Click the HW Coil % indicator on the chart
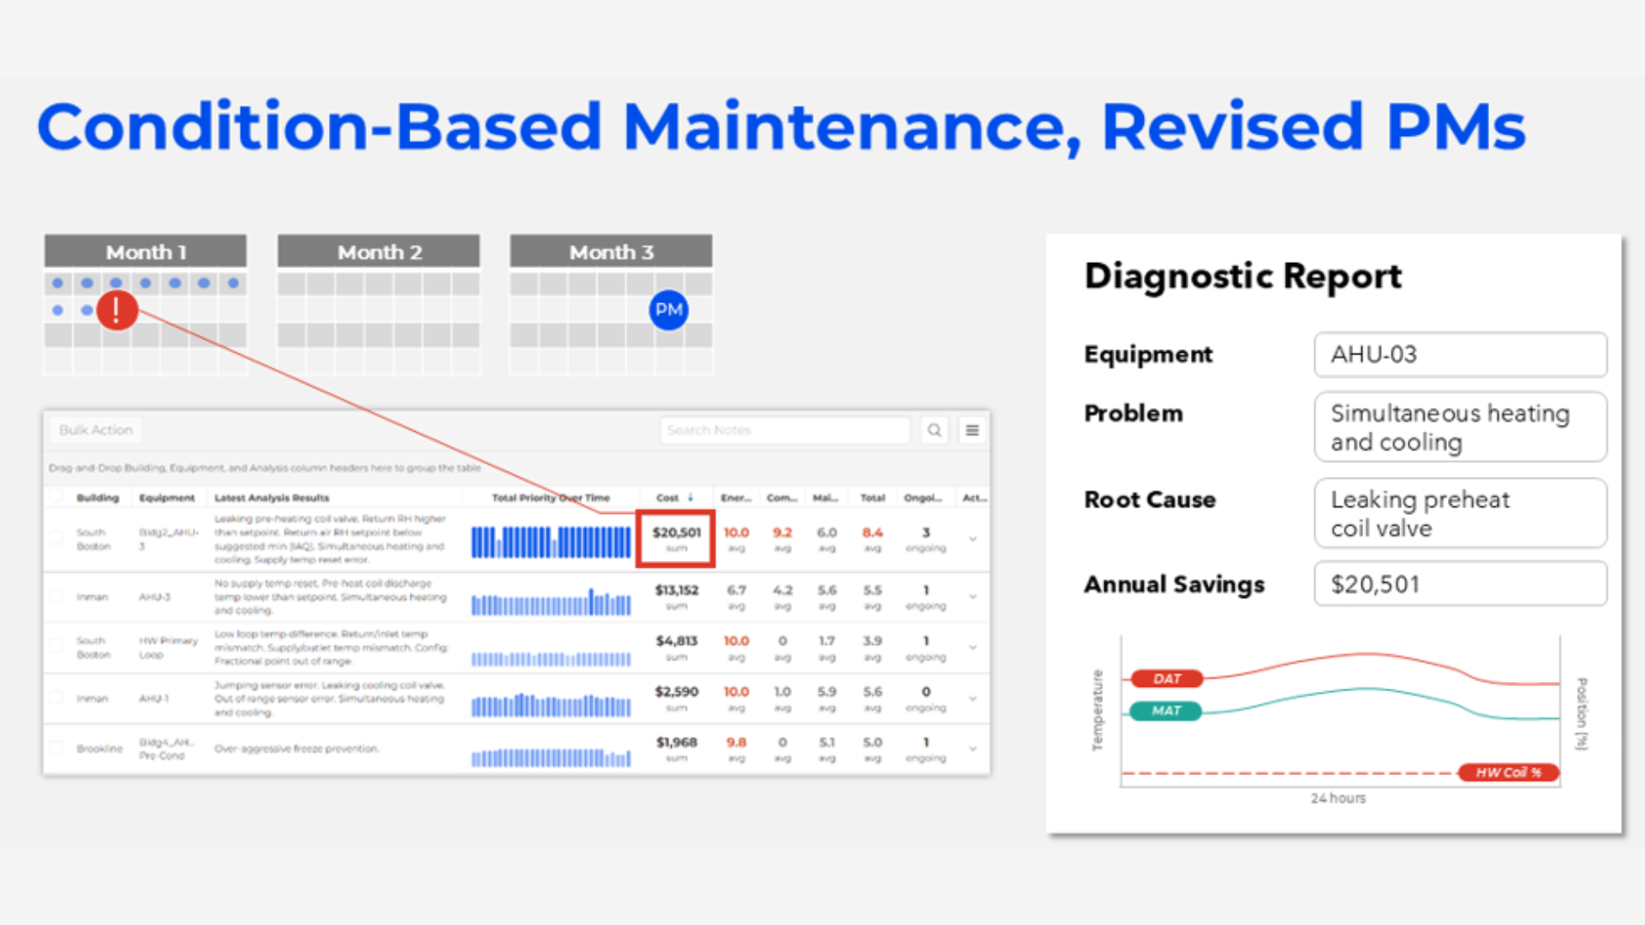Viewport: 1645px width, 925px height. (x=1508, y=772)
